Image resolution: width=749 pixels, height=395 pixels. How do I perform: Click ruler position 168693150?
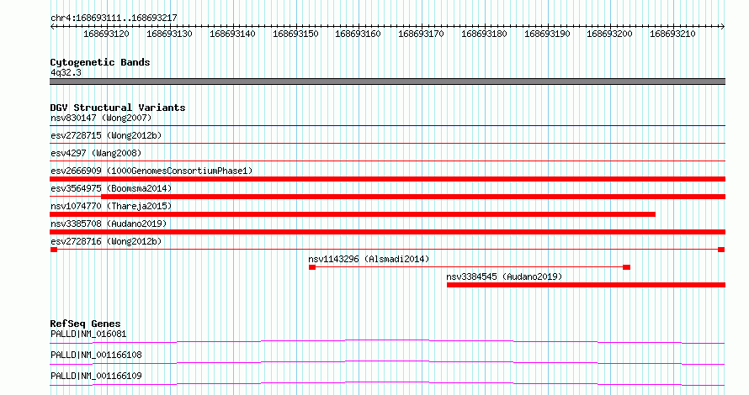[x=295, y=34]
